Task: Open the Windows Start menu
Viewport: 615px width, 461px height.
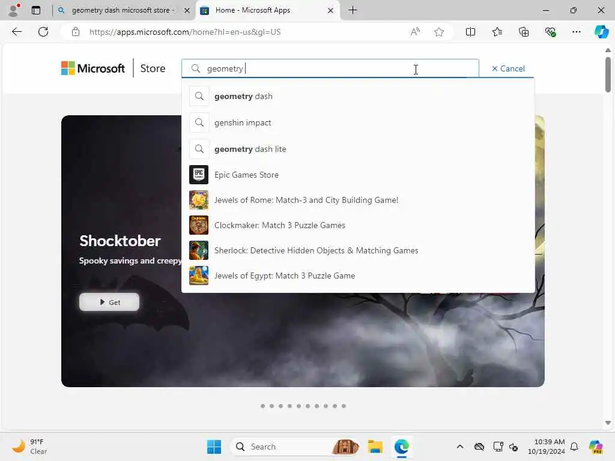Action: point(214,447)
